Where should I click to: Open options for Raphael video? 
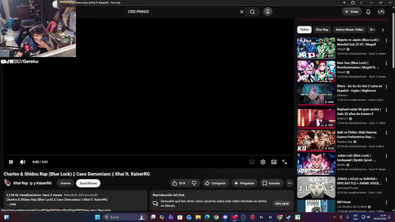386,110
